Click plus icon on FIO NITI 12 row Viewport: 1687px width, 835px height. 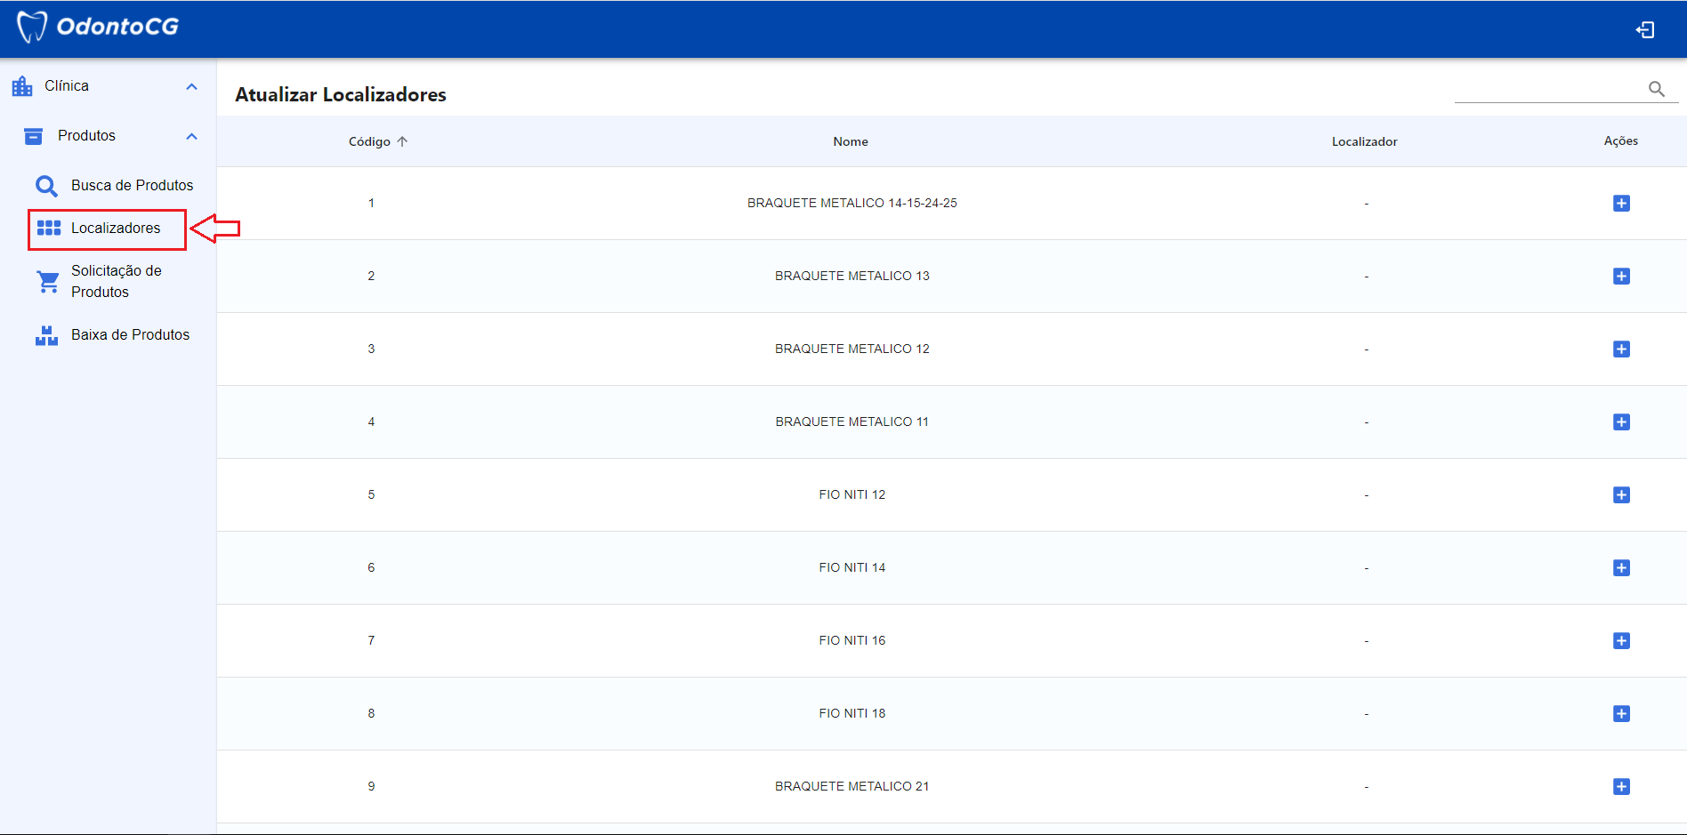pyautogui.click(x=1620, y=495)
